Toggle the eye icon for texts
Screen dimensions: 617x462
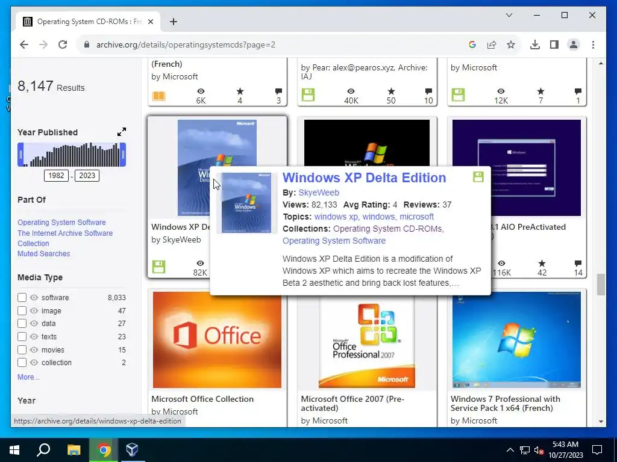click(34, 337)
